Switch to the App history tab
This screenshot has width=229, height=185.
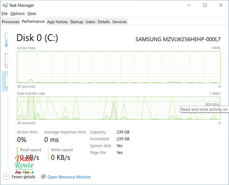57,22
